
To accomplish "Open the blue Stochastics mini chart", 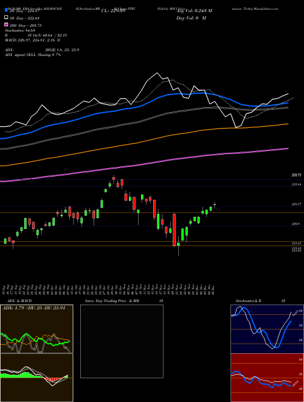I will (267, 329).
